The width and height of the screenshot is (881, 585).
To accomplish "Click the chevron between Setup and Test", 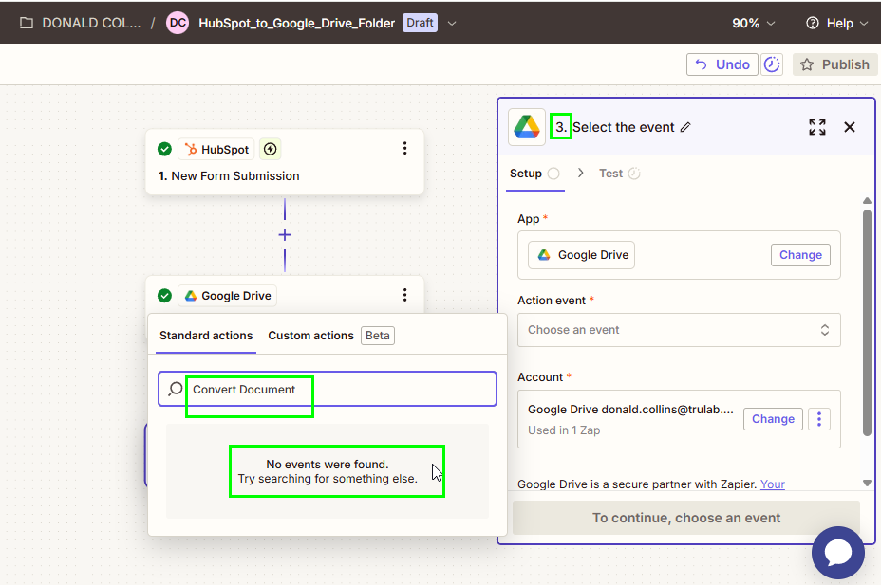I will point(580,173).
